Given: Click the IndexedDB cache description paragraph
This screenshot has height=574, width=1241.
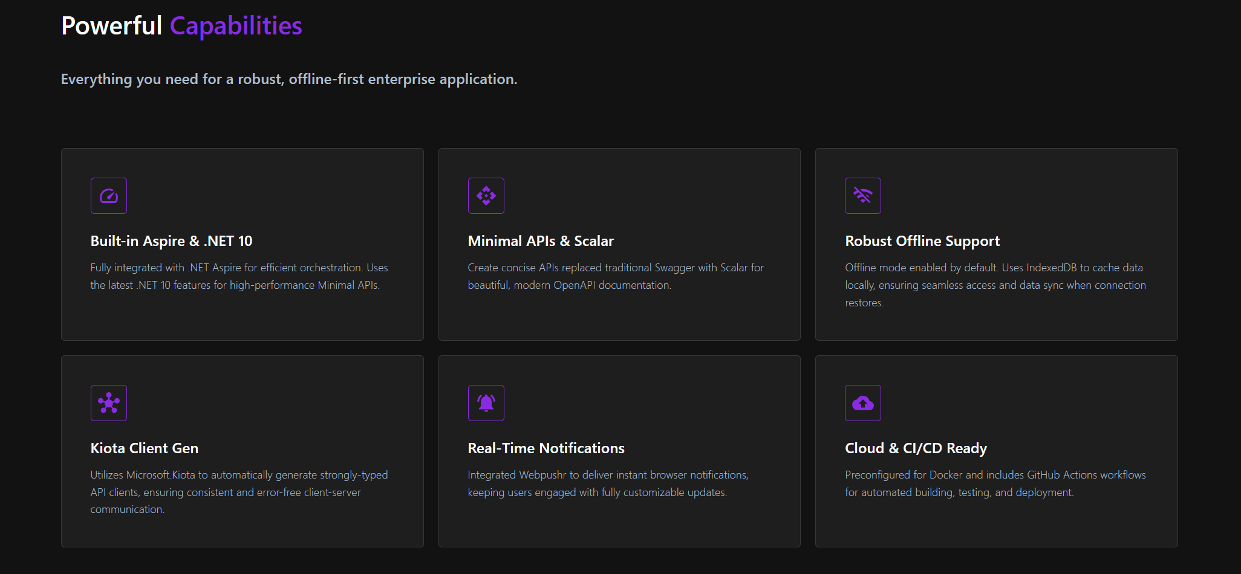Looking at the screenshot, I should (995, 285).
